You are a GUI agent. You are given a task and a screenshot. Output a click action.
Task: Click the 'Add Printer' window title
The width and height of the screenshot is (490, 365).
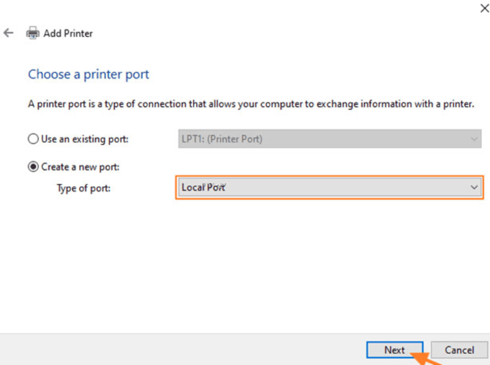click(68, 33)
